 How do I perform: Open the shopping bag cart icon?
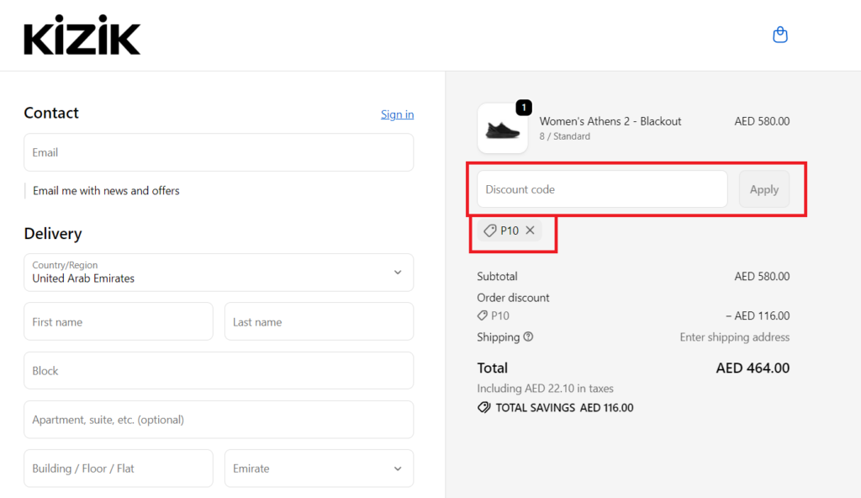click(x=779, y=34)
